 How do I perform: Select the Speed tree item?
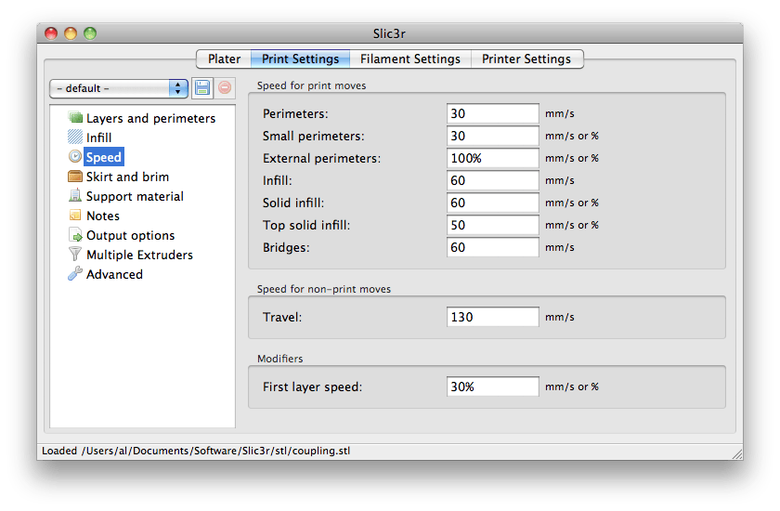(104, 157)
